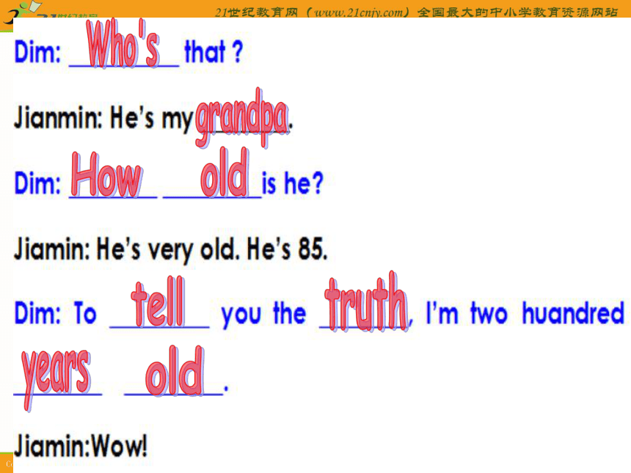The height and width of the screenshot is (473, 631).
Task: Click the red answer "Who's"
Action: (x=123, y=43)
